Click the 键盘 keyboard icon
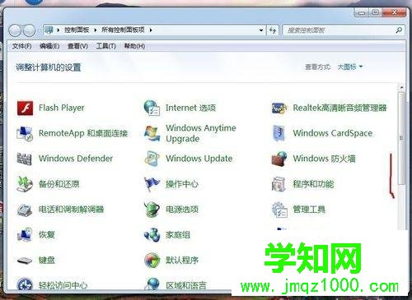 click(x=25, y=261)
